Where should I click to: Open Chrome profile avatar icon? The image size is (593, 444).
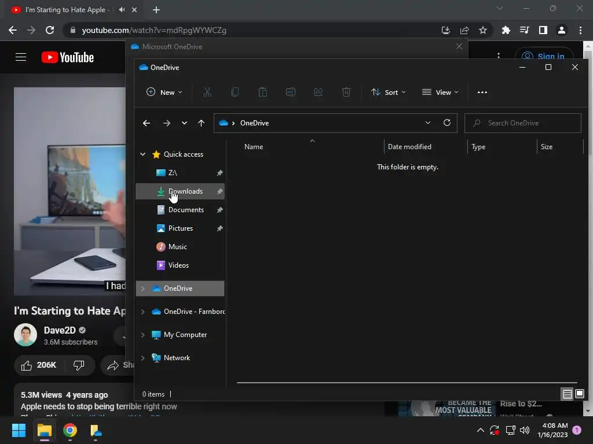pyautogui.click(x=562, y=30)
